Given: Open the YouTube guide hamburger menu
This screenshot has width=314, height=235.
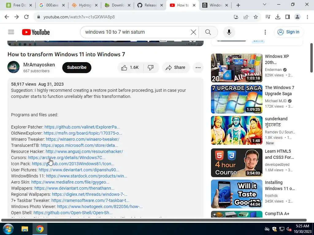Looking at the screenshot, I should (11, 32).
